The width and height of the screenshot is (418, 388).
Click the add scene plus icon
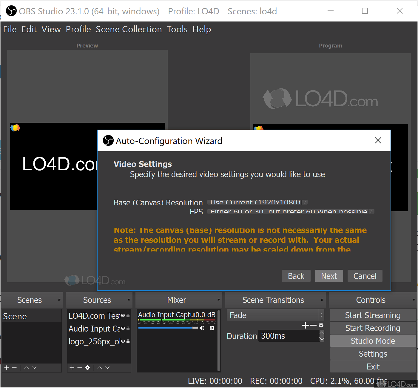[x=6, y=368]
